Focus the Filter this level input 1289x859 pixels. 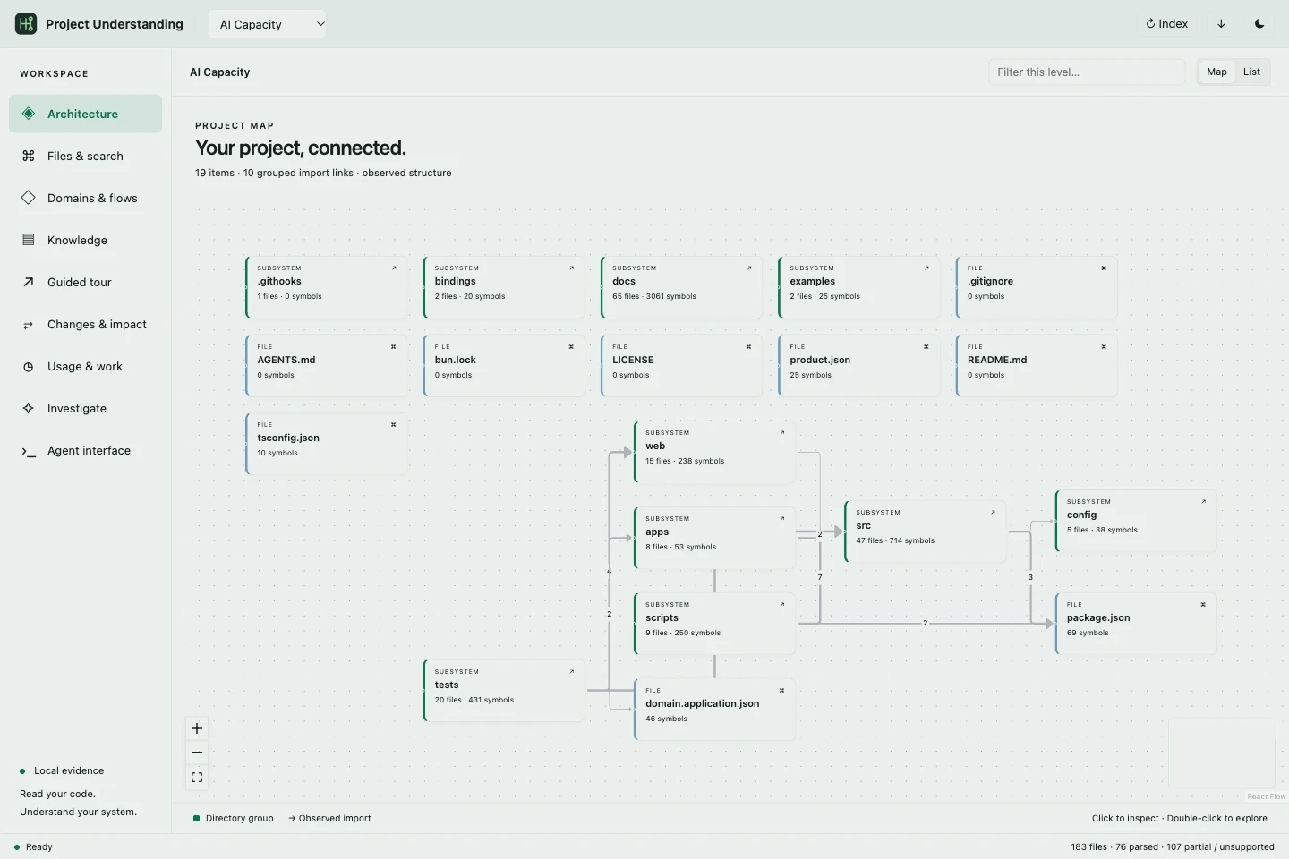1087,72
